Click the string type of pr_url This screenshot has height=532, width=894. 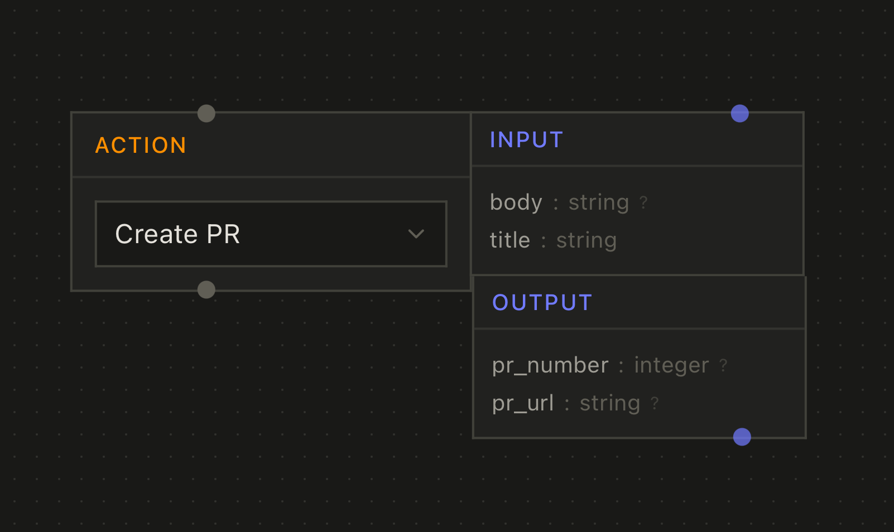609,403
